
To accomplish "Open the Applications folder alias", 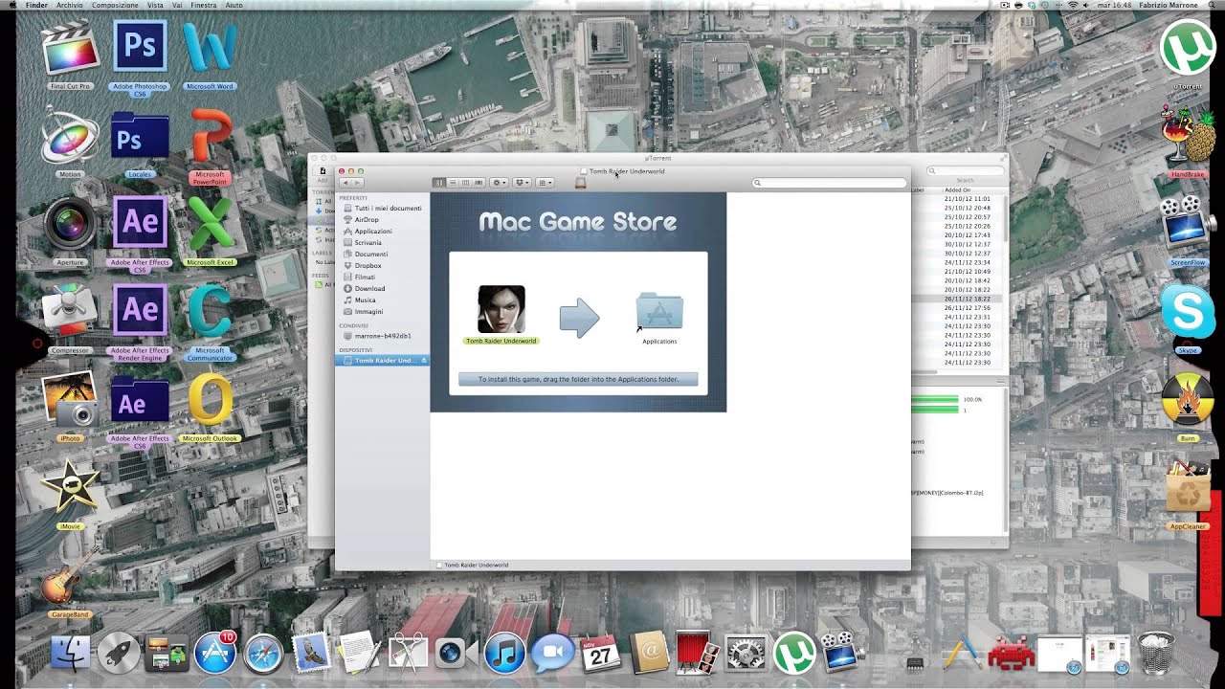I will (659, 312).
